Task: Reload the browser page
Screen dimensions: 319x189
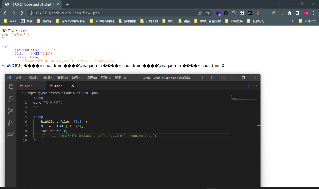Action: 22,13
